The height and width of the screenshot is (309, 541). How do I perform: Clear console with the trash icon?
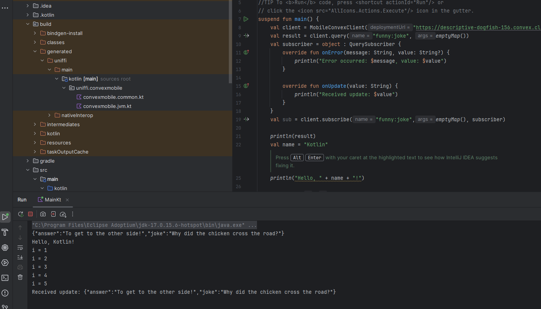coord(20,277)
